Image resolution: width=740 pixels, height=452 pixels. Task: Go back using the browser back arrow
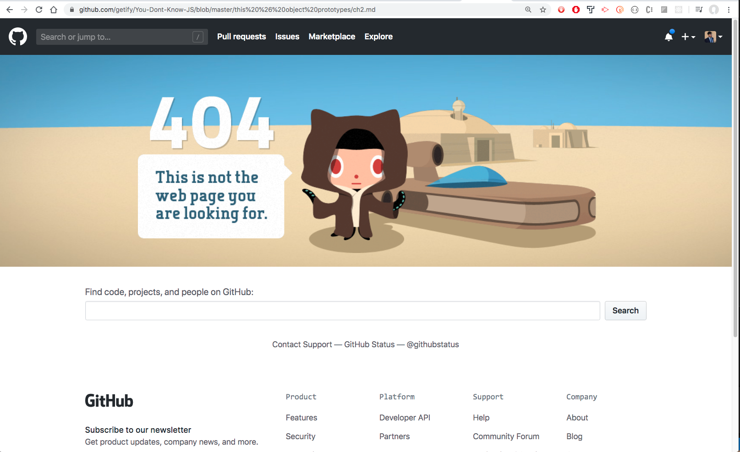click(x=10, y=10)
